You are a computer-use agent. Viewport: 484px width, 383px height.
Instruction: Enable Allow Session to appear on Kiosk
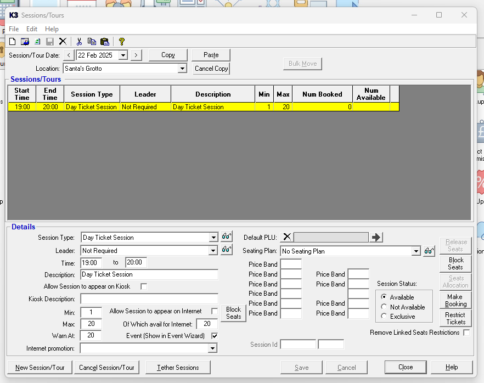click(144, 286)
